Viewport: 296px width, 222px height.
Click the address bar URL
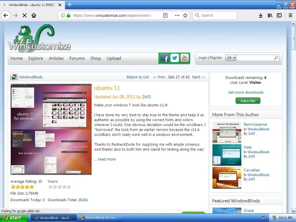(112, 15)
